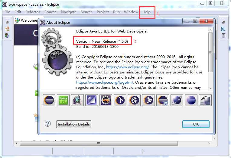Open the Project menu

[103, 12]
